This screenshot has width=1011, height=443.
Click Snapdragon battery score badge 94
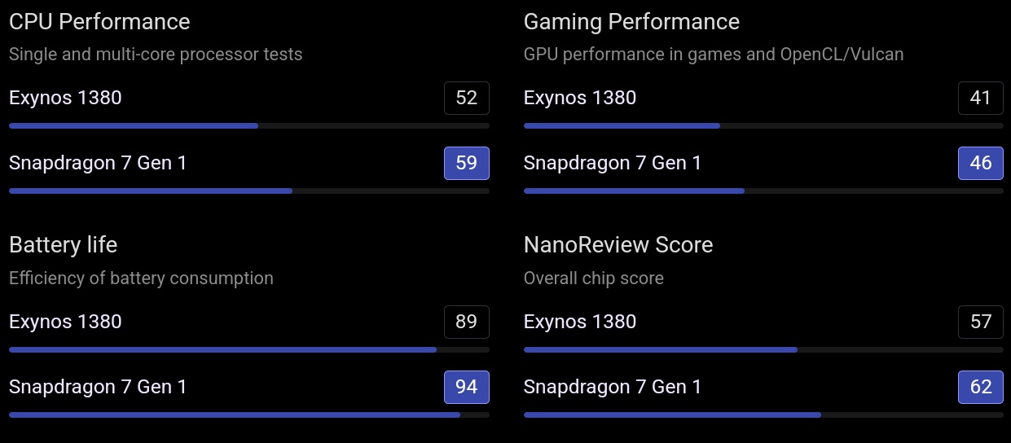click(x=466, y=387)
